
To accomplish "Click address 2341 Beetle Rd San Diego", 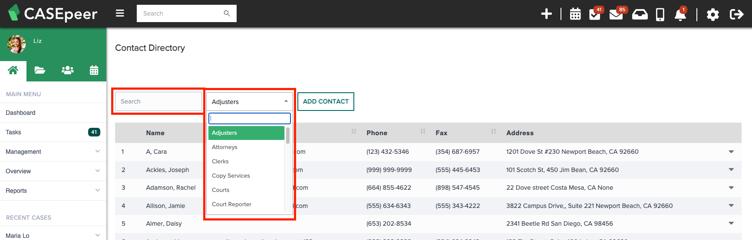I will (560, 224).
